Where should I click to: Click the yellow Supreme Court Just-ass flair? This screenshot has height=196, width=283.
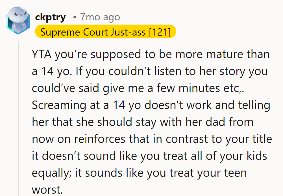pos(105,32)
